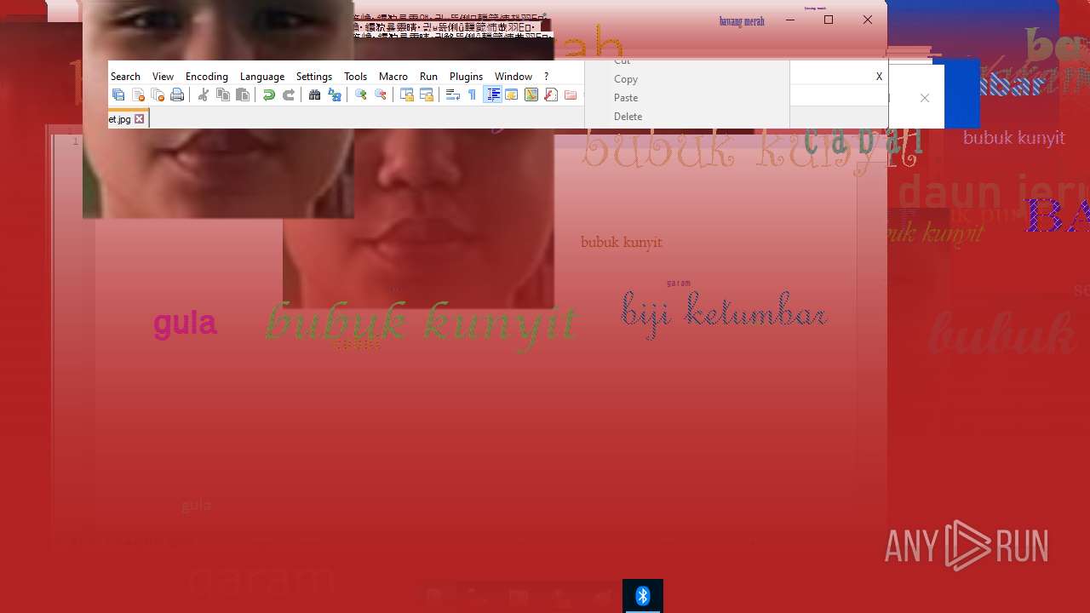Click the Copy toolbar icon
Viewport: 1090px width, 613px height.
click(223, 95)
